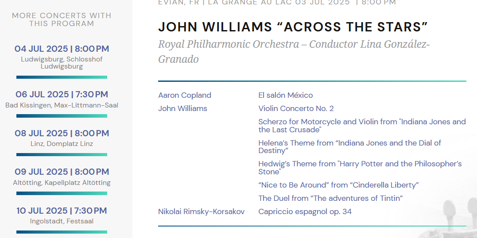
Task: Select the 08 JUL 2025 Linz concert date
Action: click(62, 134)
